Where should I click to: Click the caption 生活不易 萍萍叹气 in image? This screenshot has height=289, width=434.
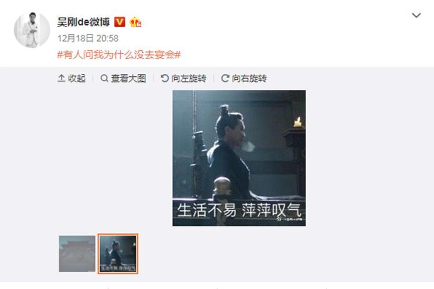[x=239, y=210]
